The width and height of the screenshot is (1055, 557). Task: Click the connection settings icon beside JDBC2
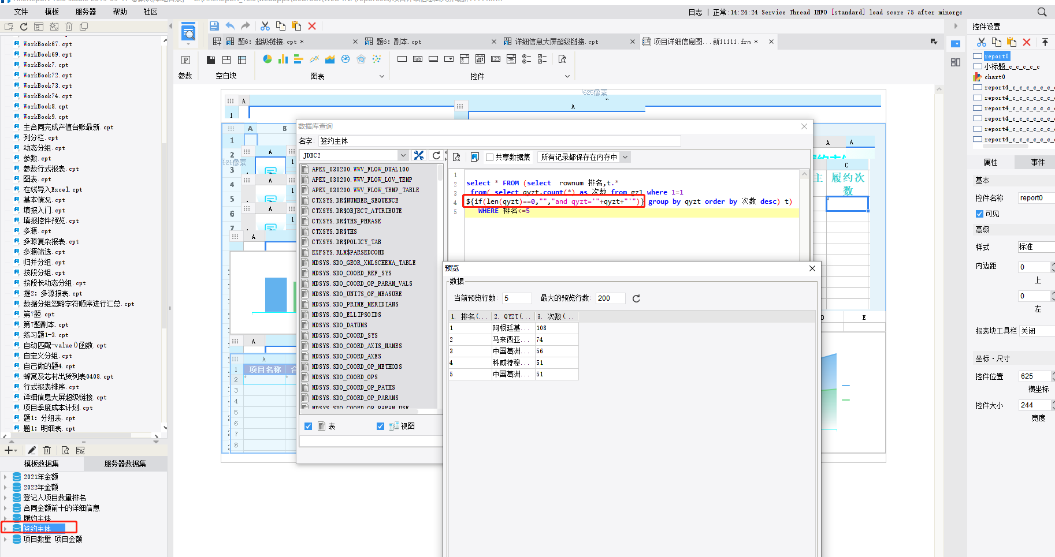click(419, 155)
